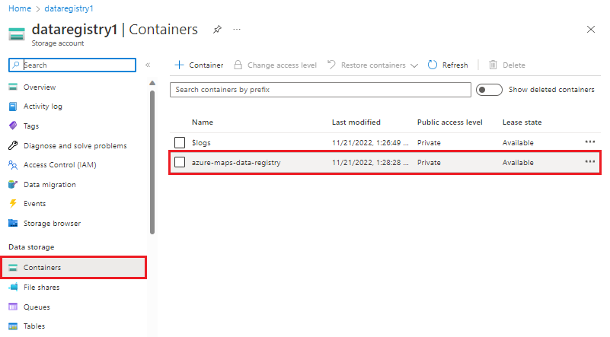Click the Search containers by prefix field

[x=320, y=90]
